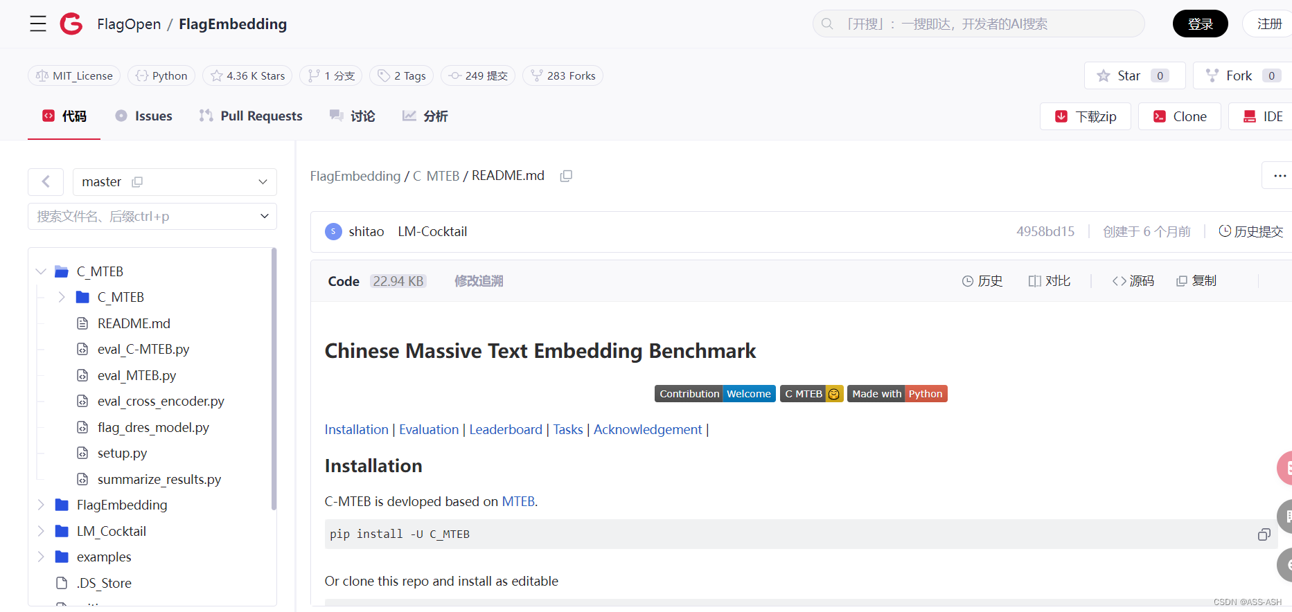1292x612 pixels.
Task: Click the red G site logo
Action: pyautogui.click(x=71, y=24)
